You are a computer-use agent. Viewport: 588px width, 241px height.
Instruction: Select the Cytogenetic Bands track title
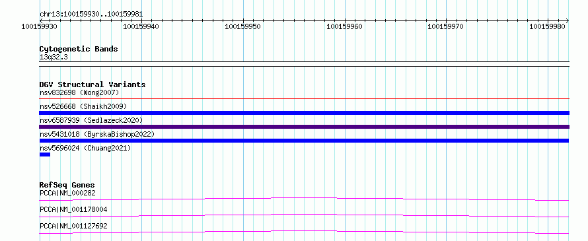pos(79,49)
